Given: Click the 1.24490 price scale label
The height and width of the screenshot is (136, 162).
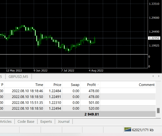Looking at the screenshot, I should tap(154, 32).
